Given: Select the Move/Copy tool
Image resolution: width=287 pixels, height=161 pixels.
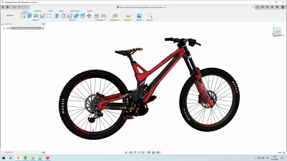Looking at the screenshot, I should pyautogui.click(x=89, y=16).
